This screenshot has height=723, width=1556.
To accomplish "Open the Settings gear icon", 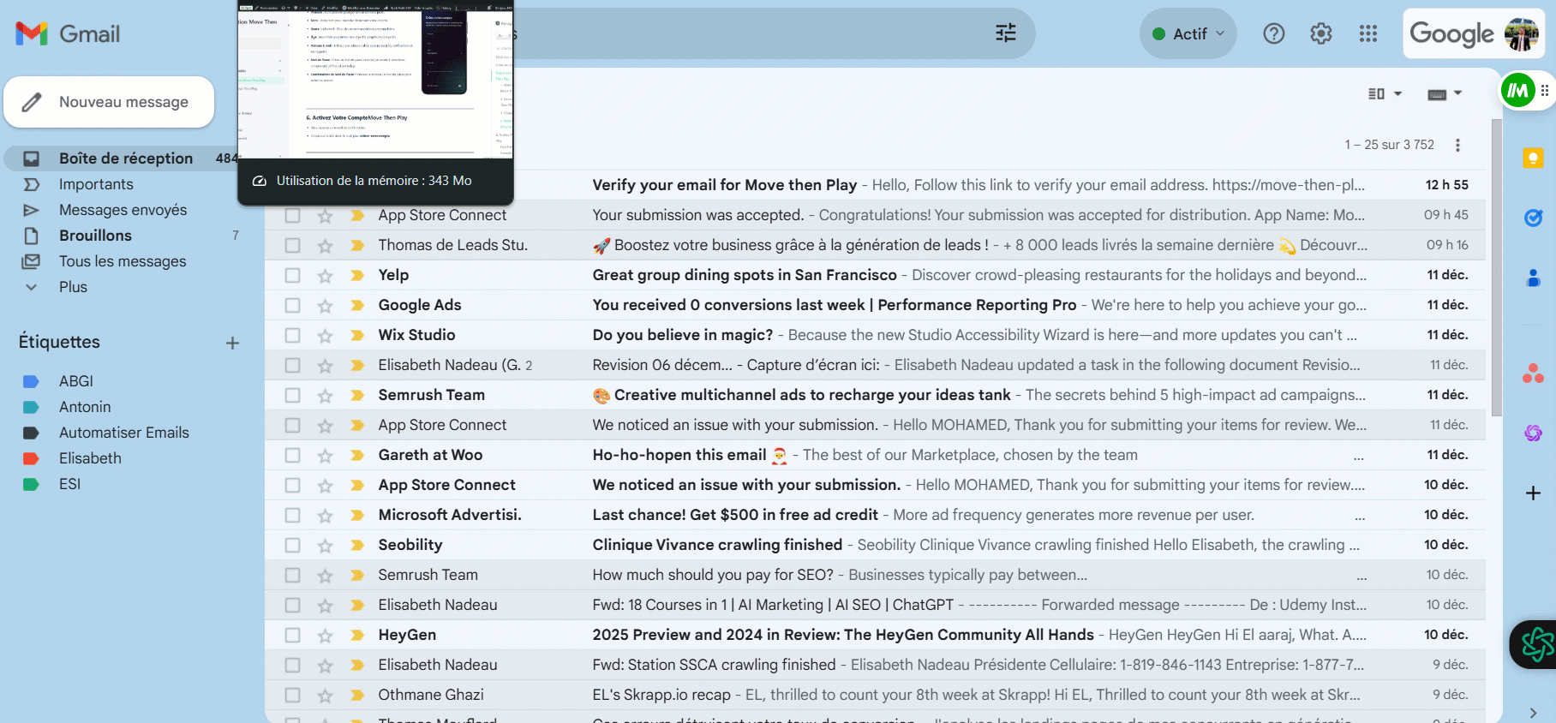I will [1321, 33].
